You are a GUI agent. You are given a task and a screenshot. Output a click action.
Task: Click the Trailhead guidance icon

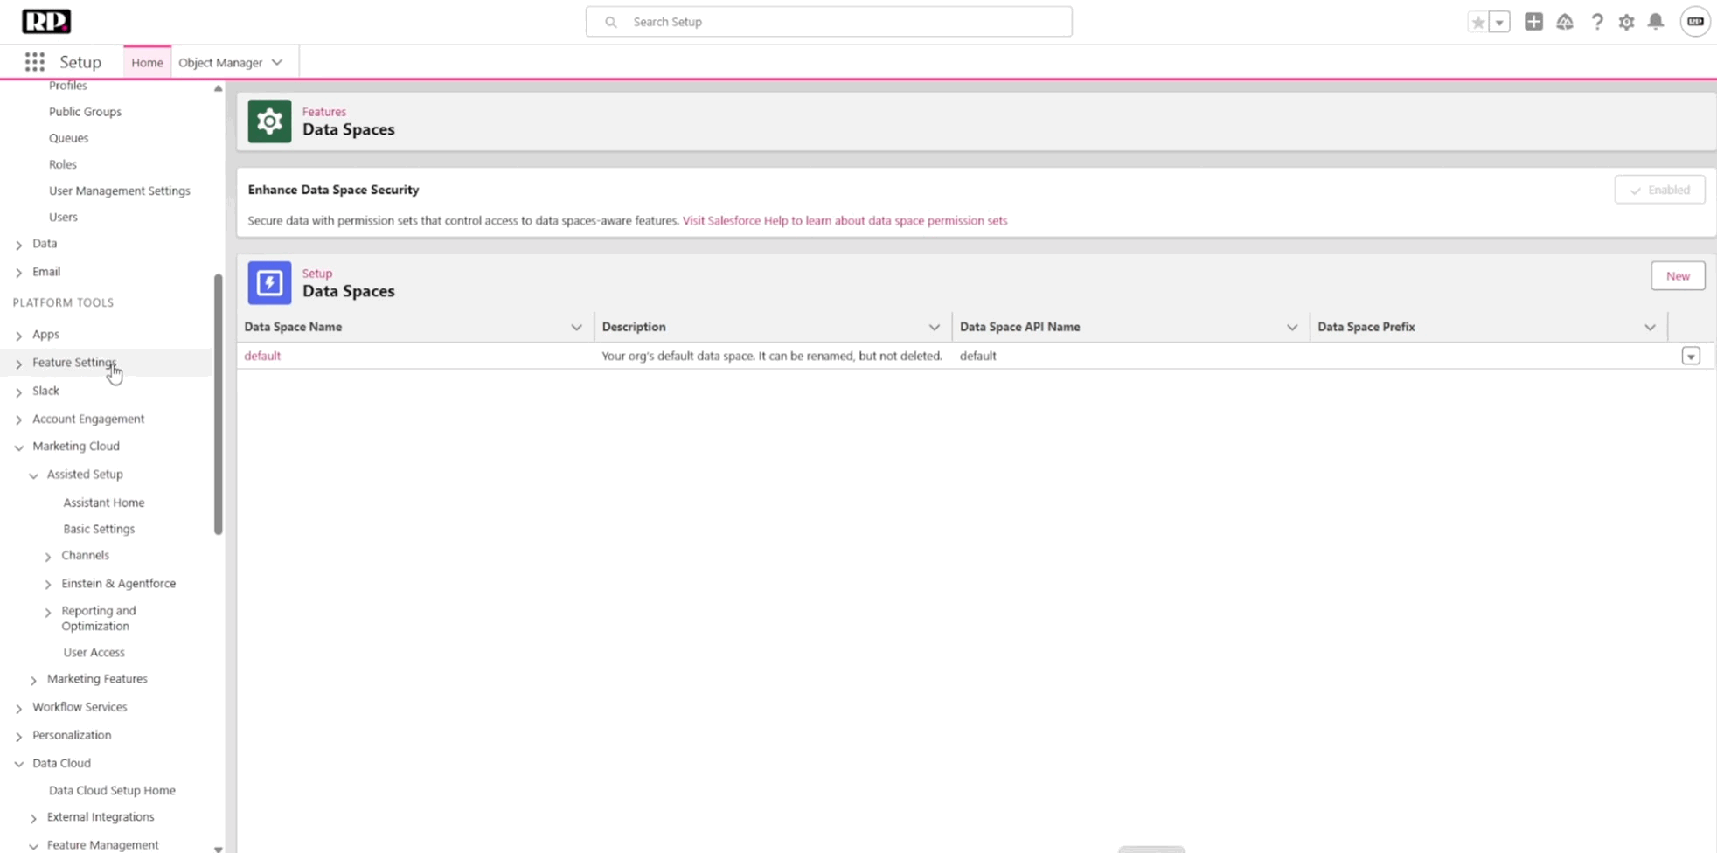1565,22
